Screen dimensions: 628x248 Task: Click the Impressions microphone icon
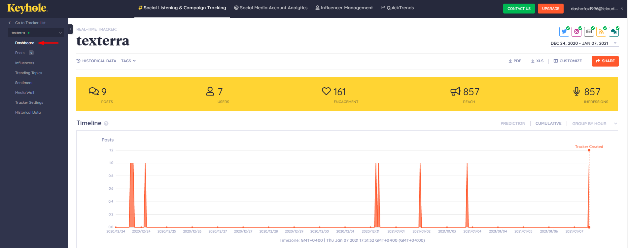point(576,91)
